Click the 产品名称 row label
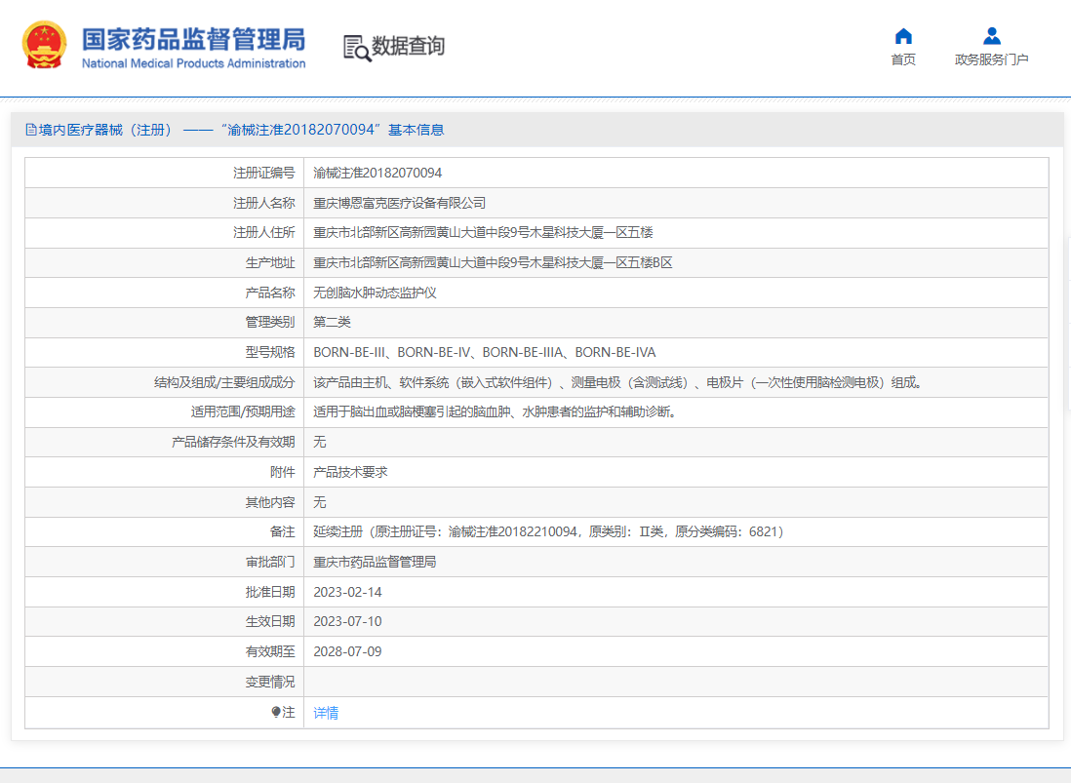The height and width of the screenshot is (783, 1071). point(270,293)
